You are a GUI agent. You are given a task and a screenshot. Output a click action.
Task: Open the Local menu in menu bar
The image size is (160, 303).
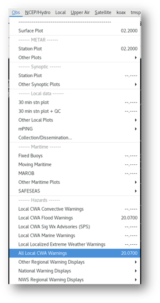point(60,12)
